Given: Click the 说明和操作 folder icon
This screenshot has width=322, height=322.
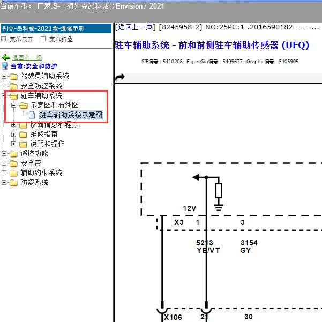Looking at the screenshot, I should (23, 144).
